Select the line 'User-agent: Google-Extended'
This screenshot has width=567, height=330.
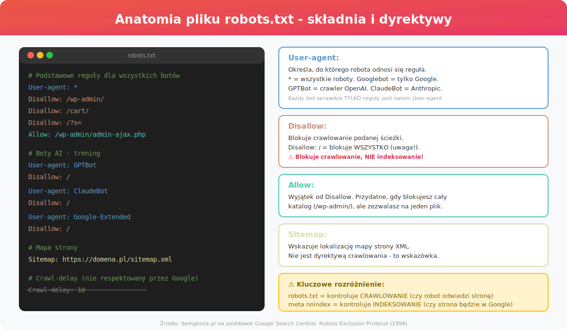[x=79, y=217]
